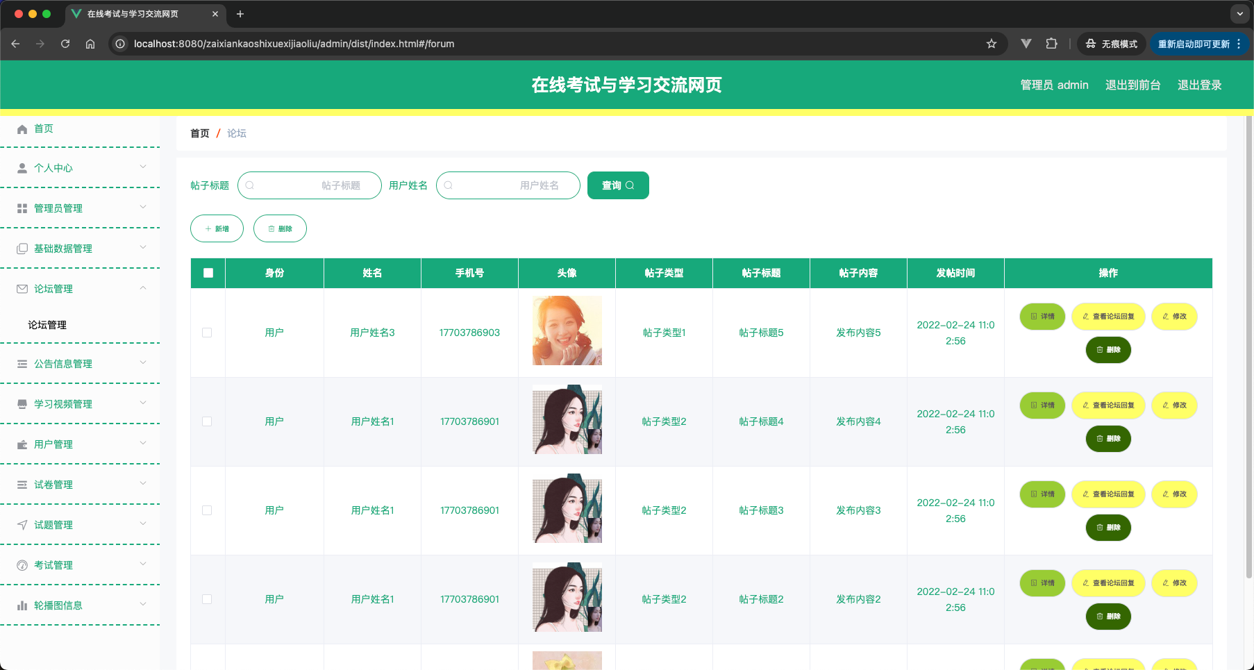Click search magnifier icon in 帖子标题 field
Image resolution: width=1254 pixels, height=670 pixels.
(250, 185)
